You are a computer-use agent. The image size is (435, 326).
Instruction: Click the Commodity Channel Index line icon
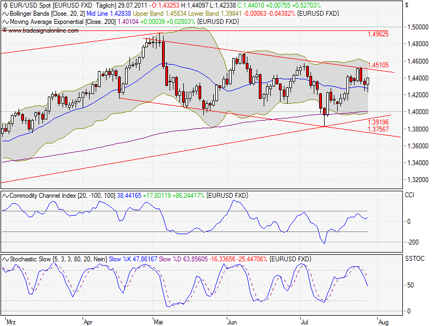point(5,195)
